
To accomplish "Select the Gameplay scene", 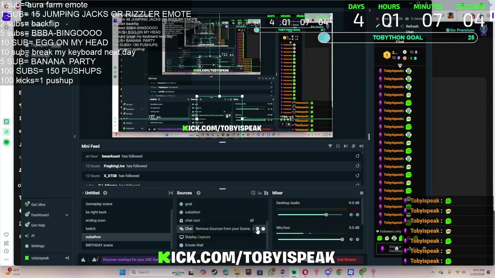I will 99,204.
